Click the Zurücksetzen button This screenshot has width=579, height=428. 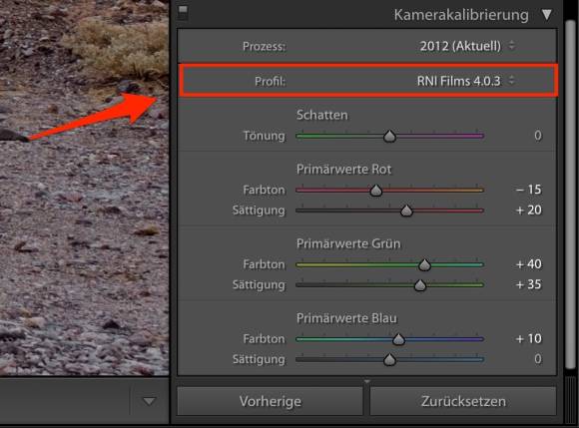(x=463, y=401)
